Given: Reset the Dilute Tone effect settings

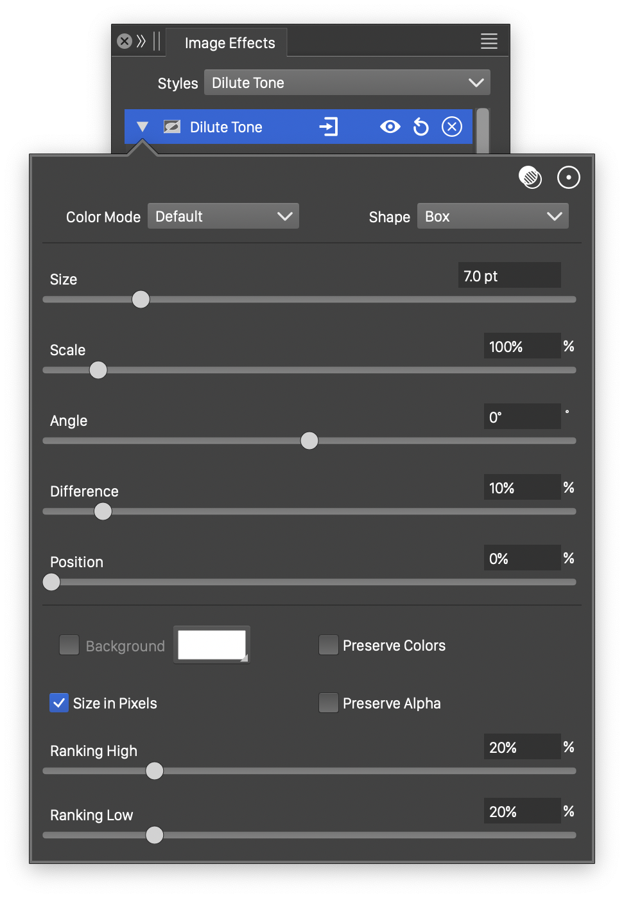Looking at the screenshot, I should pos(420,127).
